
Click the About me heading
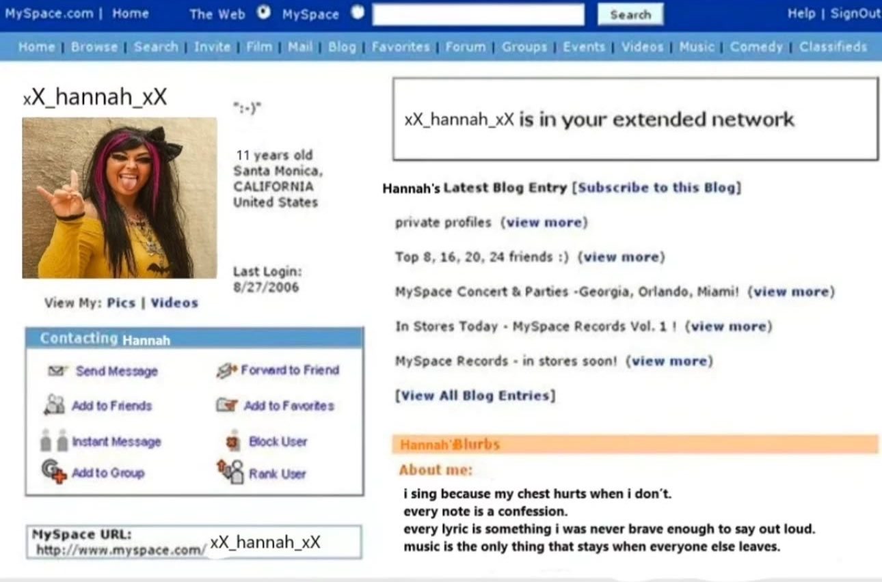tap(436, 470)
